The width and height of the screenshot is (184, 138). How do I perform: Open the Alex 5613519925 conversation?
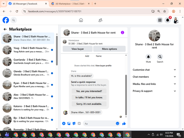coord(28,96)
